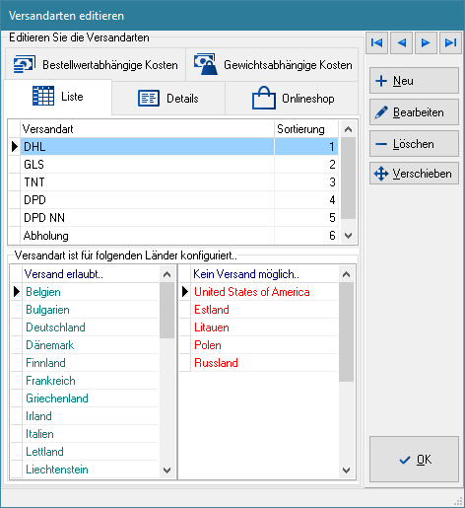Select the TNT shipping row

click(179, 182)
